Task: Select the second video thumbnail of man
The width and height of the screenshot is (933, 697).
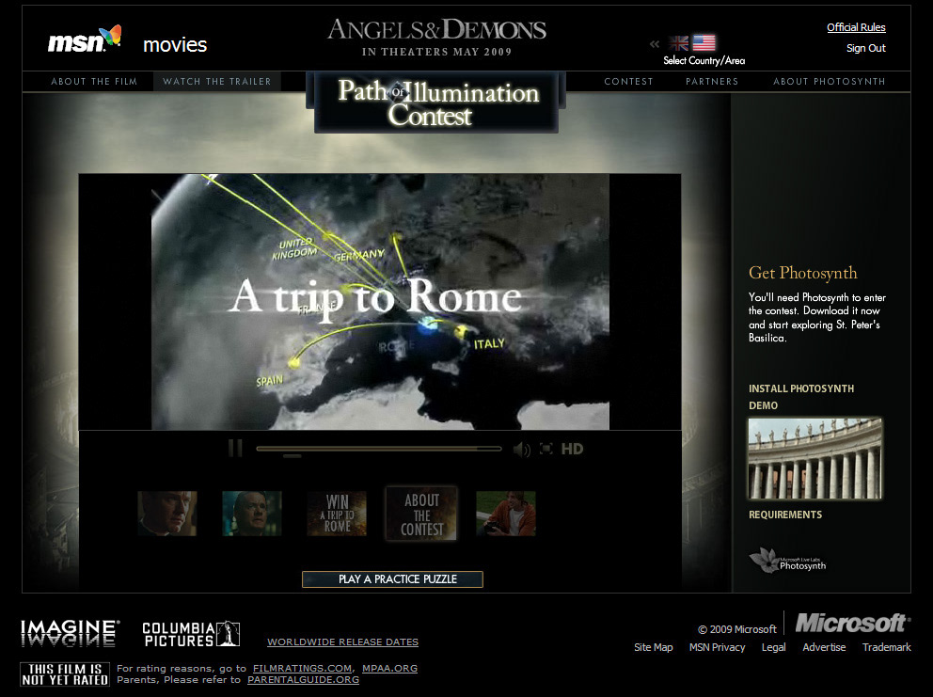Action: [x=252, y=513]
